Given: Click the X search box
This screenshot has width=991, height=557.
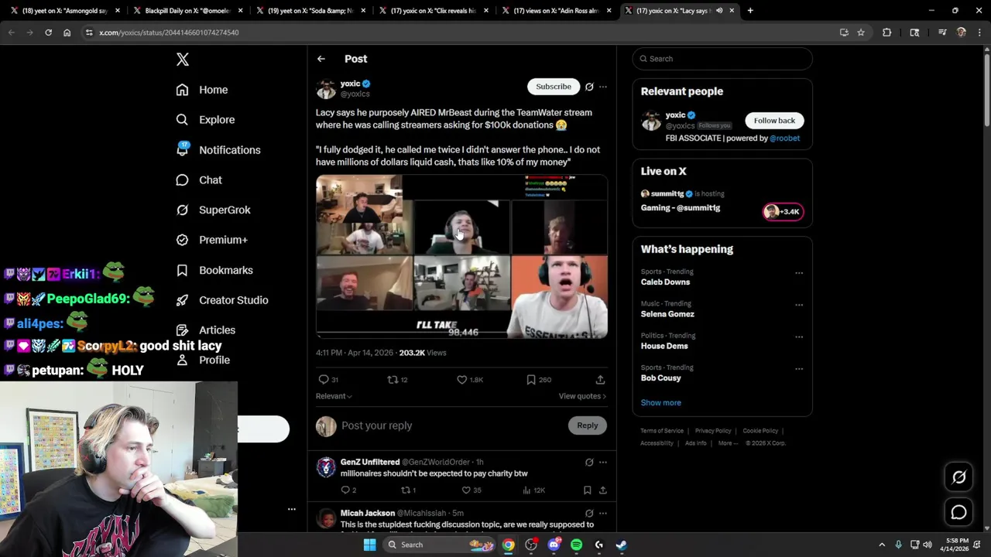Looking at the screenshot, I should pyautogui.click(x=722, y=59).
